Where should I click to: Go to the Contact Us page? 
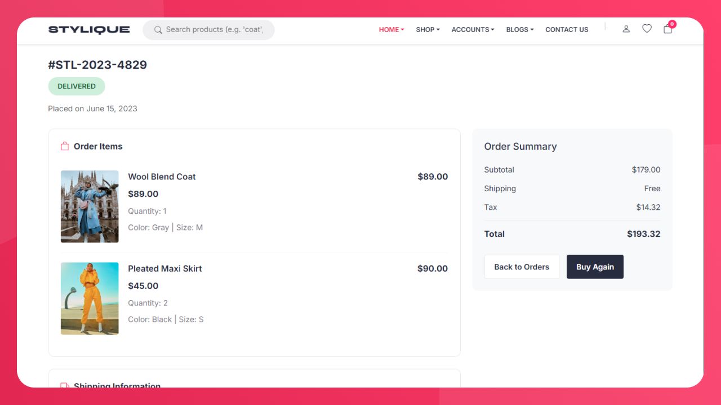tap(567, 30)
